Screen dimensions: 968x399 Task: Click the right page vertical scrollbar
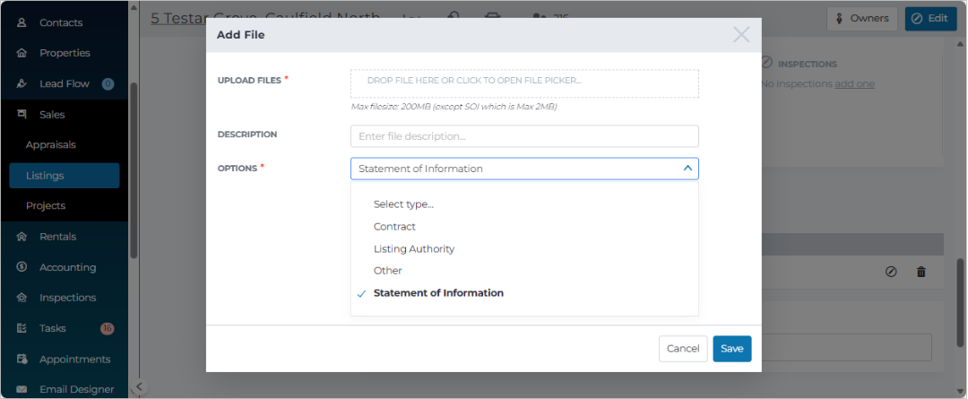click(960, 303)
